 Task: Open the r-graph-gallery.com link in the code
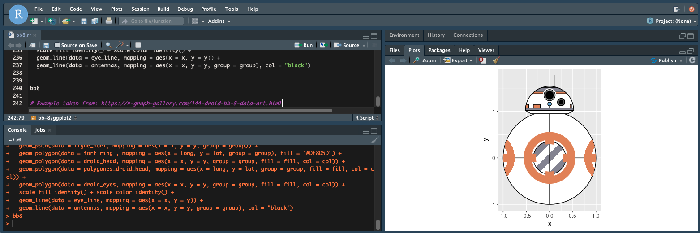(x=192, y=103)
